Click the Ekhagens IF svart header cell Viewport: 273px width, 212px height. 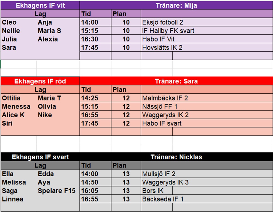click(x=40, y=157)
